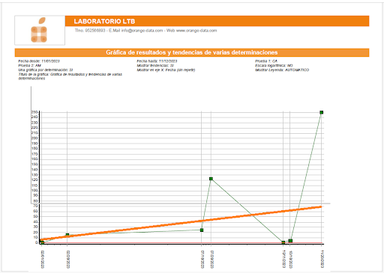
Task: Click the green data marker near value 25
Action: click(x=202, y=230)
